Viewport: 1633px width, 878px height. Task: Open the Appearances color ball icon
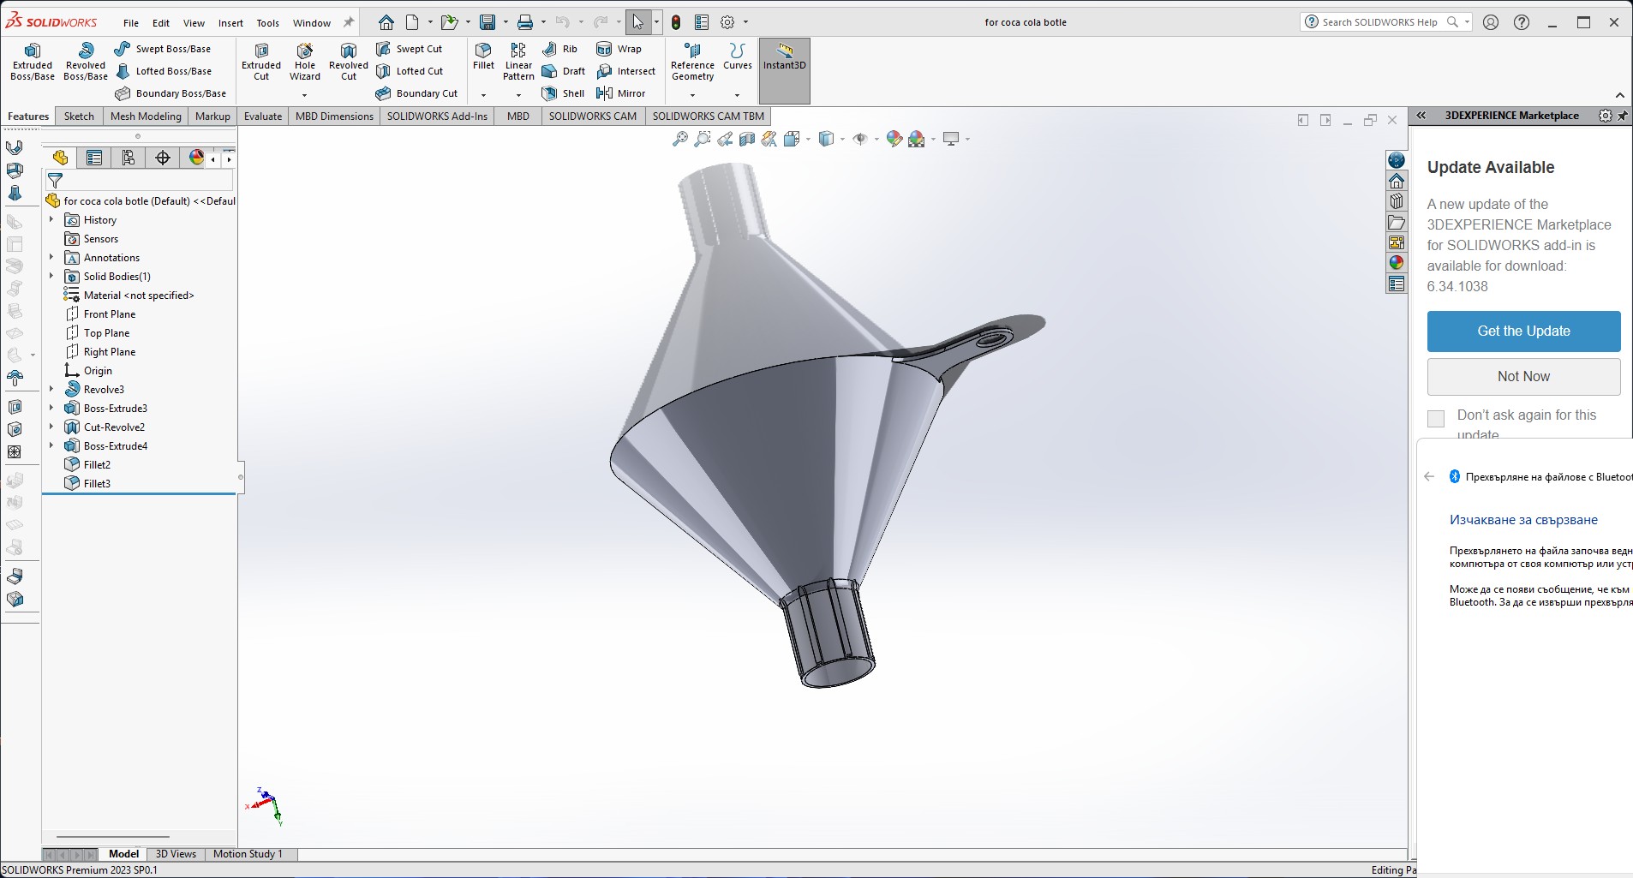pyautogui.click(x=1397, y=263)
